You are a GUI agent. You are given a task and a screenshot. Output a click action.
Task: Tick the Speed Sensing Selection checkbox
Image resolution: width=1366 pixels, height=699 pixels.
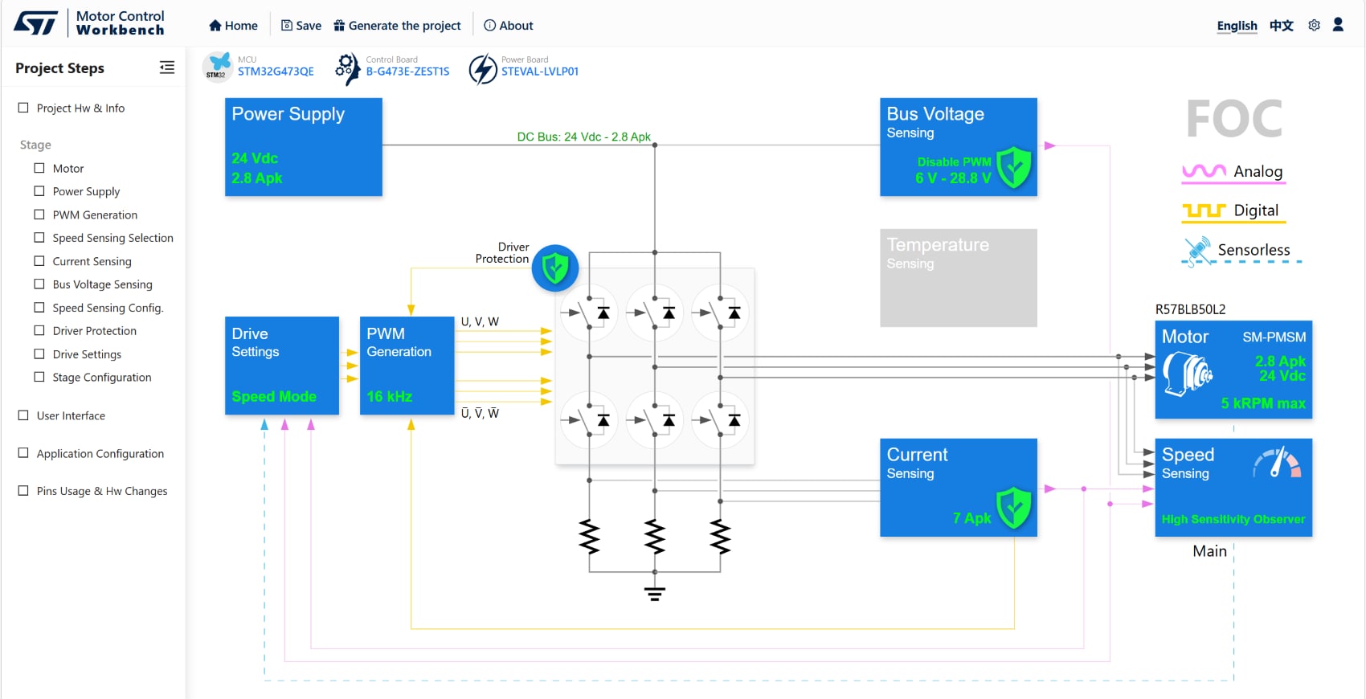point(39,238)
